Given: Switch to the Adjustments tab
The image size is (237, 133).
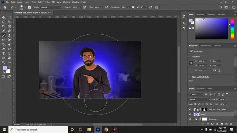Looking at the screenshot, I should [x=206, y=46].
